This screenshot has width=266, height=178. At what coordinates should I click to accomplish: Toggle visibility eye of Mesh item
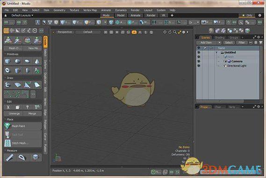point(199,57)
